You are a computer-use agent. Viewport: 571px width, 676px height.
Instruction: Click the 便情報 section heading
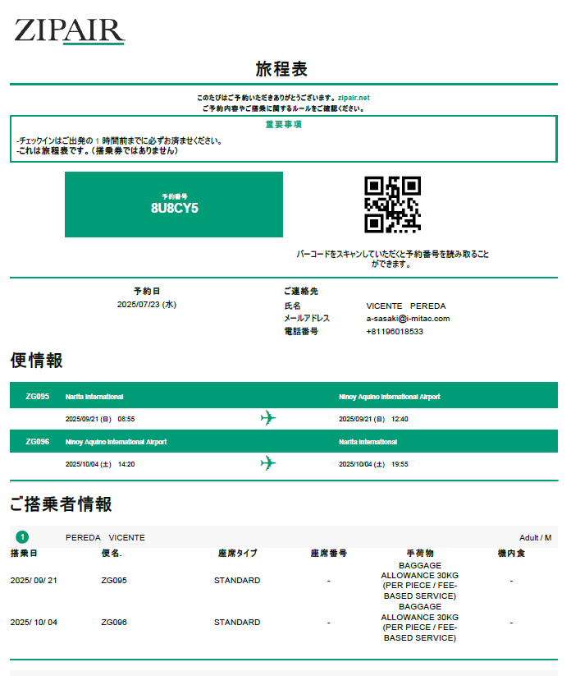coord(37,361)
